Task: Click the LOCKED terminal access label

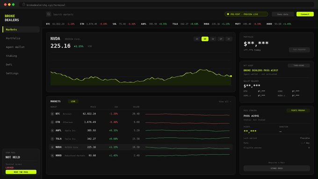Action: [x=9, y=168]
